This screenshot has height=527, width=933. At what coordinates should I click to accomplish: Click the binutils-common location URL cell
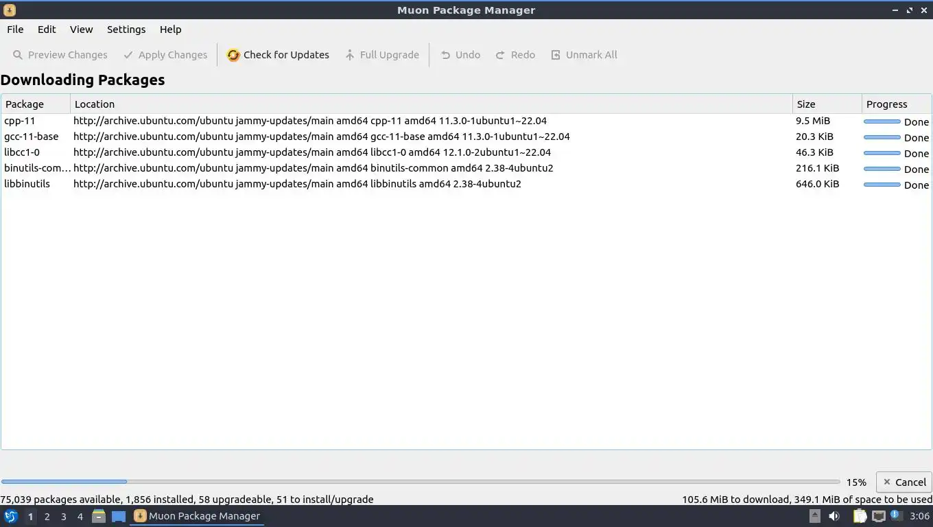(314, 168)
